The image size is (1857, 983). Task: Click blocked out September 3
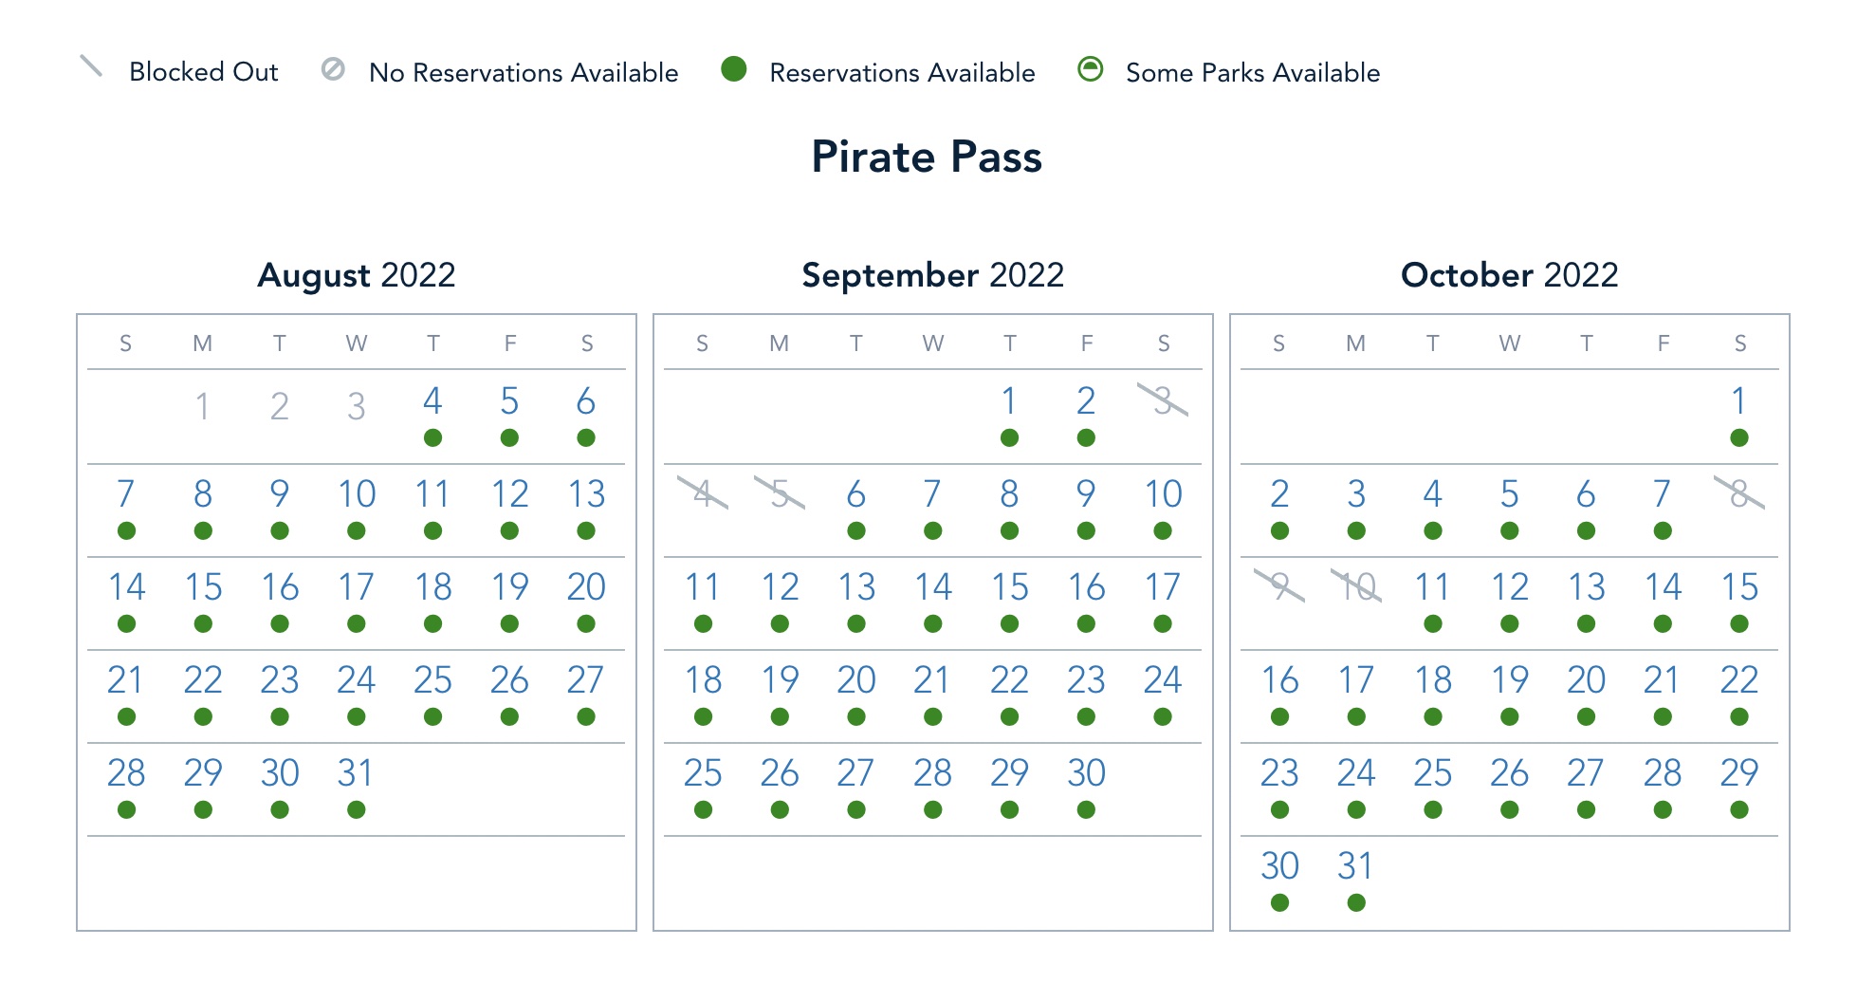(x=1163, y=400)
